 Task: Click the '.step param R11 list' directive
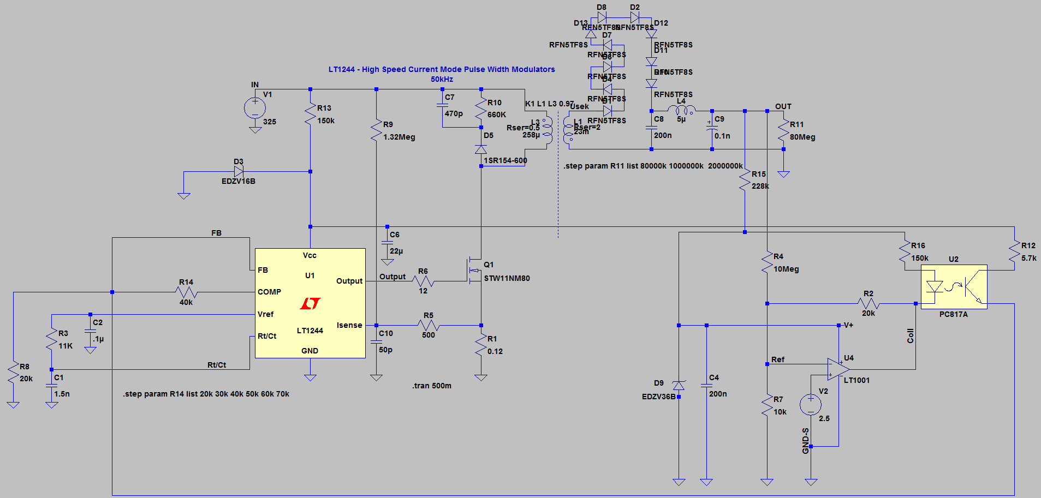tap(653, 166)
